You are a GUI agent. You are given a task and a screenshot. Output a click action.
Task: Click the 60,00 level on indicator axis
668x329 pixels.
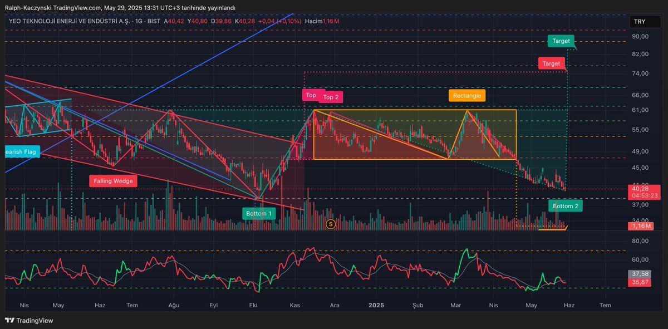pyautogui.click(x=640, y=259)
